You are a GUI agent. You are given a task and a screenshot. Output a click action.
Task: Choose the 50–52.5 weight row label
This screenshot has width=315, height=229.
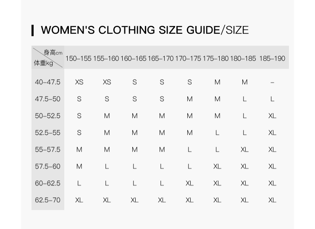47,116
